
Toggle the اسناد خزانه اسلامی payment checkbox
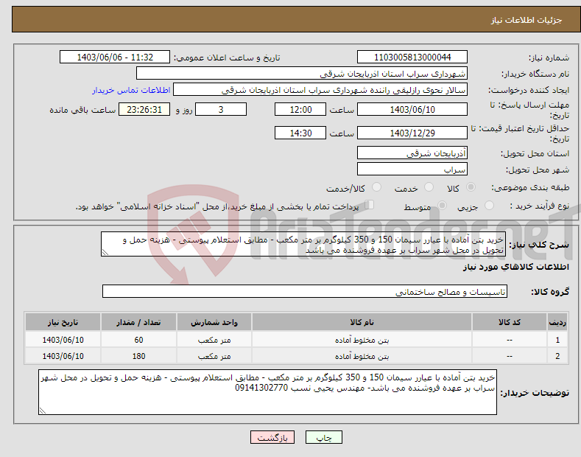(370, 205)
